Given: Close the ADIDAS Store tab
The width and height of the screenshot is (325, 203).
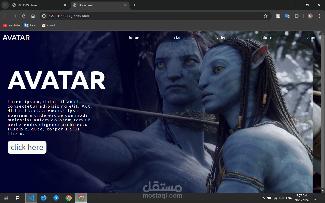Looking at the screenshot, I should 65,5.
